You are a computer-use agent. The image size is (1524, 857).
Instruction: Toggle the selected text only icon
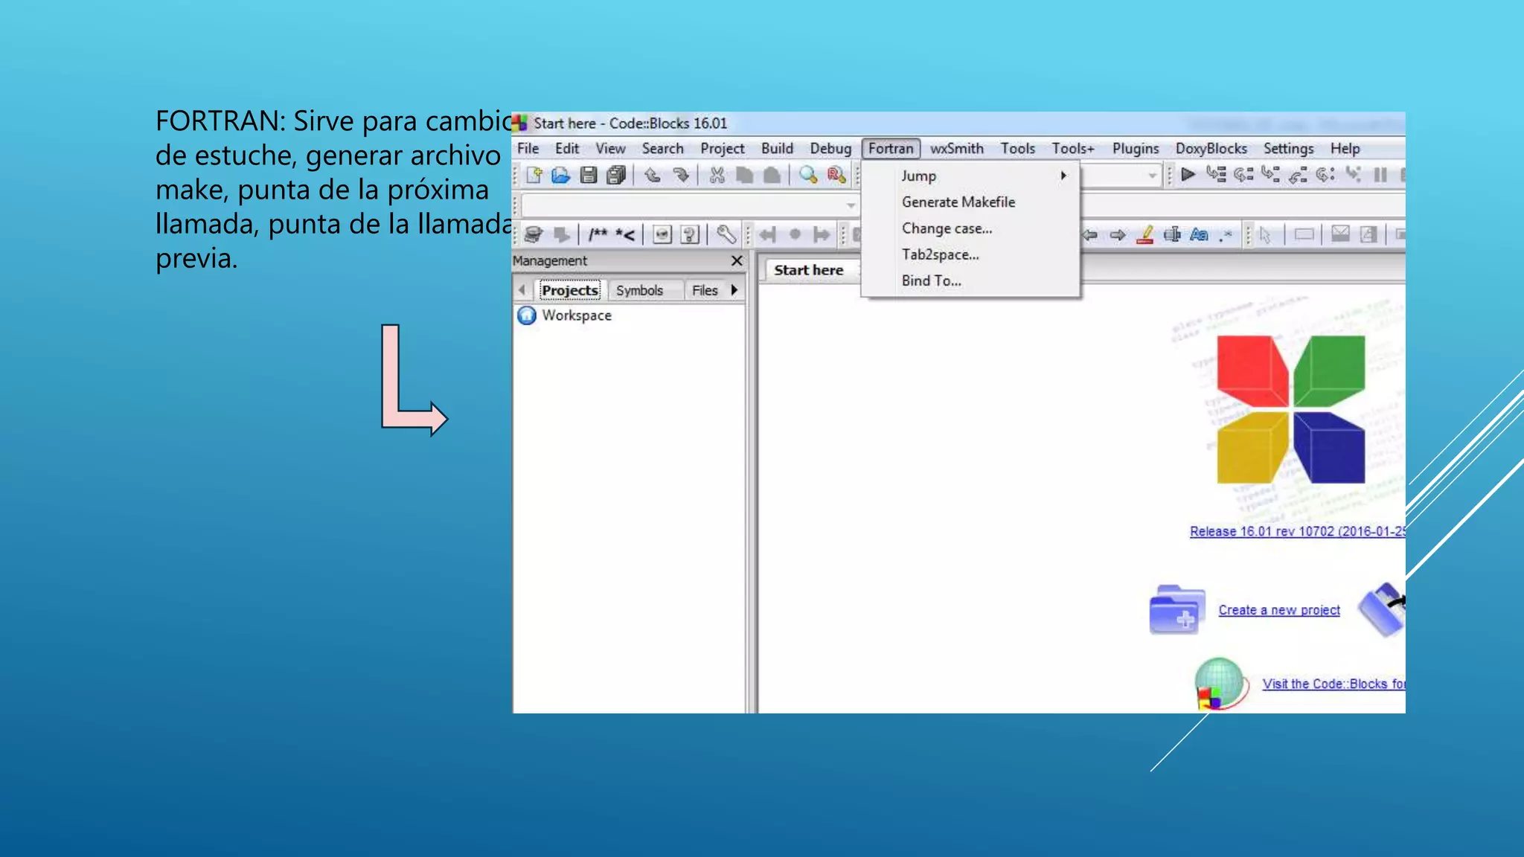pos(1172,235)
